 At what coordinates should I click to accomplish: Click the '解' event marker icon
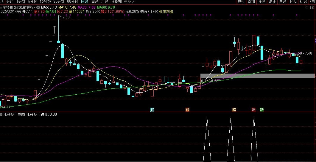[152, 109]
